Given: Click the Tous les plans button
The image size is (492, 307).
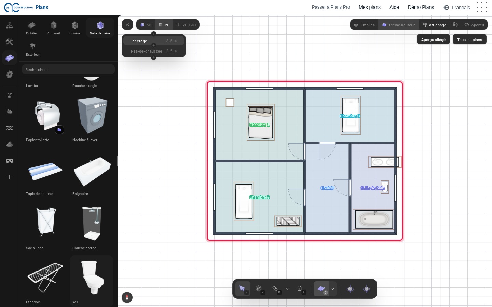Looking at the screenshot, I should point(470,40).
